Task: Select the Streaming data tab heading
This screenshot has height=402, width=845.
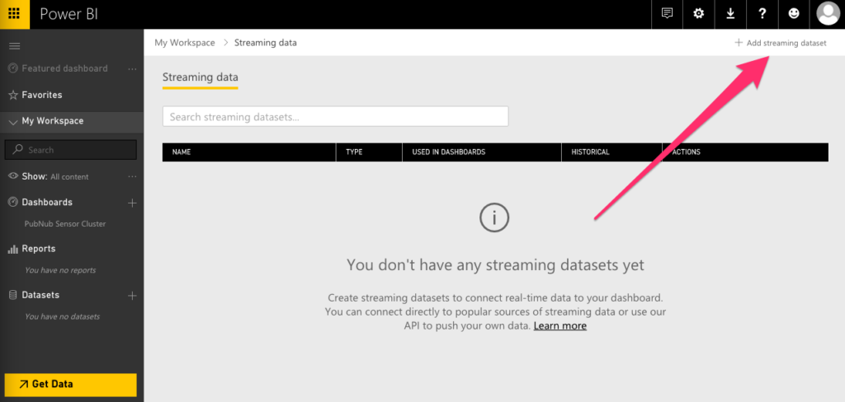Action: tap(200, 77)
